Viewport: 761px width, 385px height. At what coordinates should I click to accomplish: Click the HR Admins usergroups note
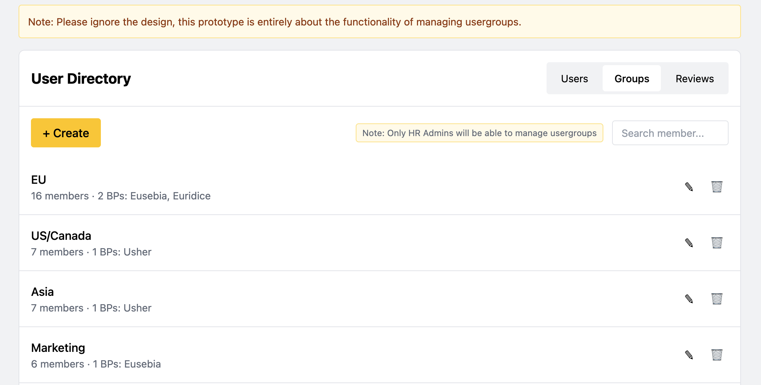pos(479,133)
